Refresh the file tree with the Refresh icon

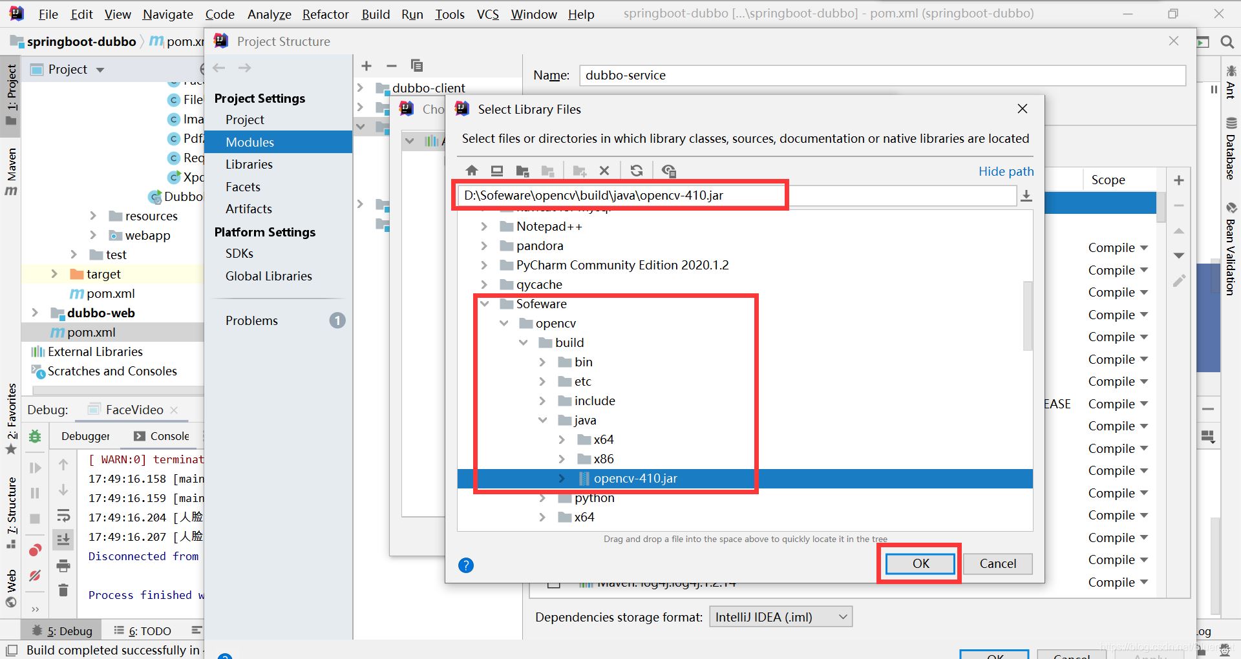click(x=637, y=171)
